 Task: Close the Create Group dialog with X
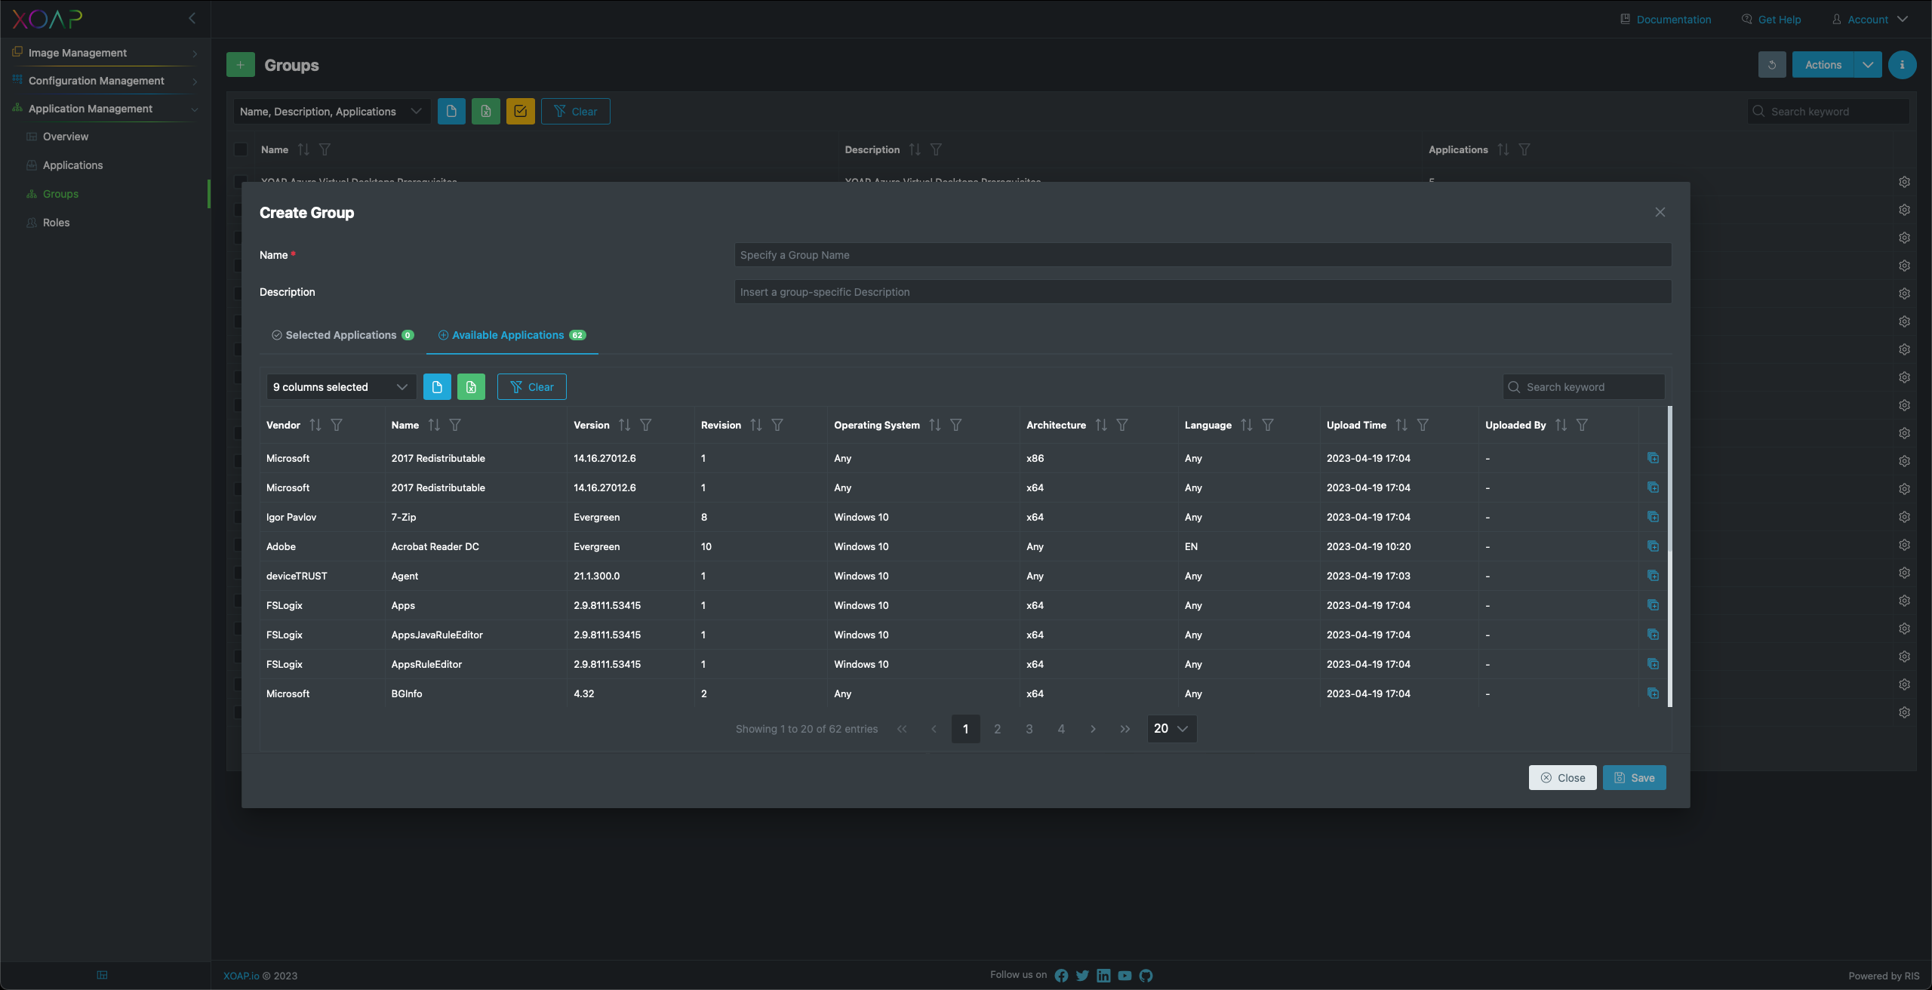tap(1660, 212)
